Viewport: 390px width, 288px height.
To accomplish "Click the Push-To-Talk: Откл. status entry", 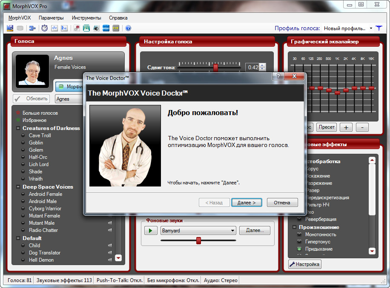I will tap(119, 280).
